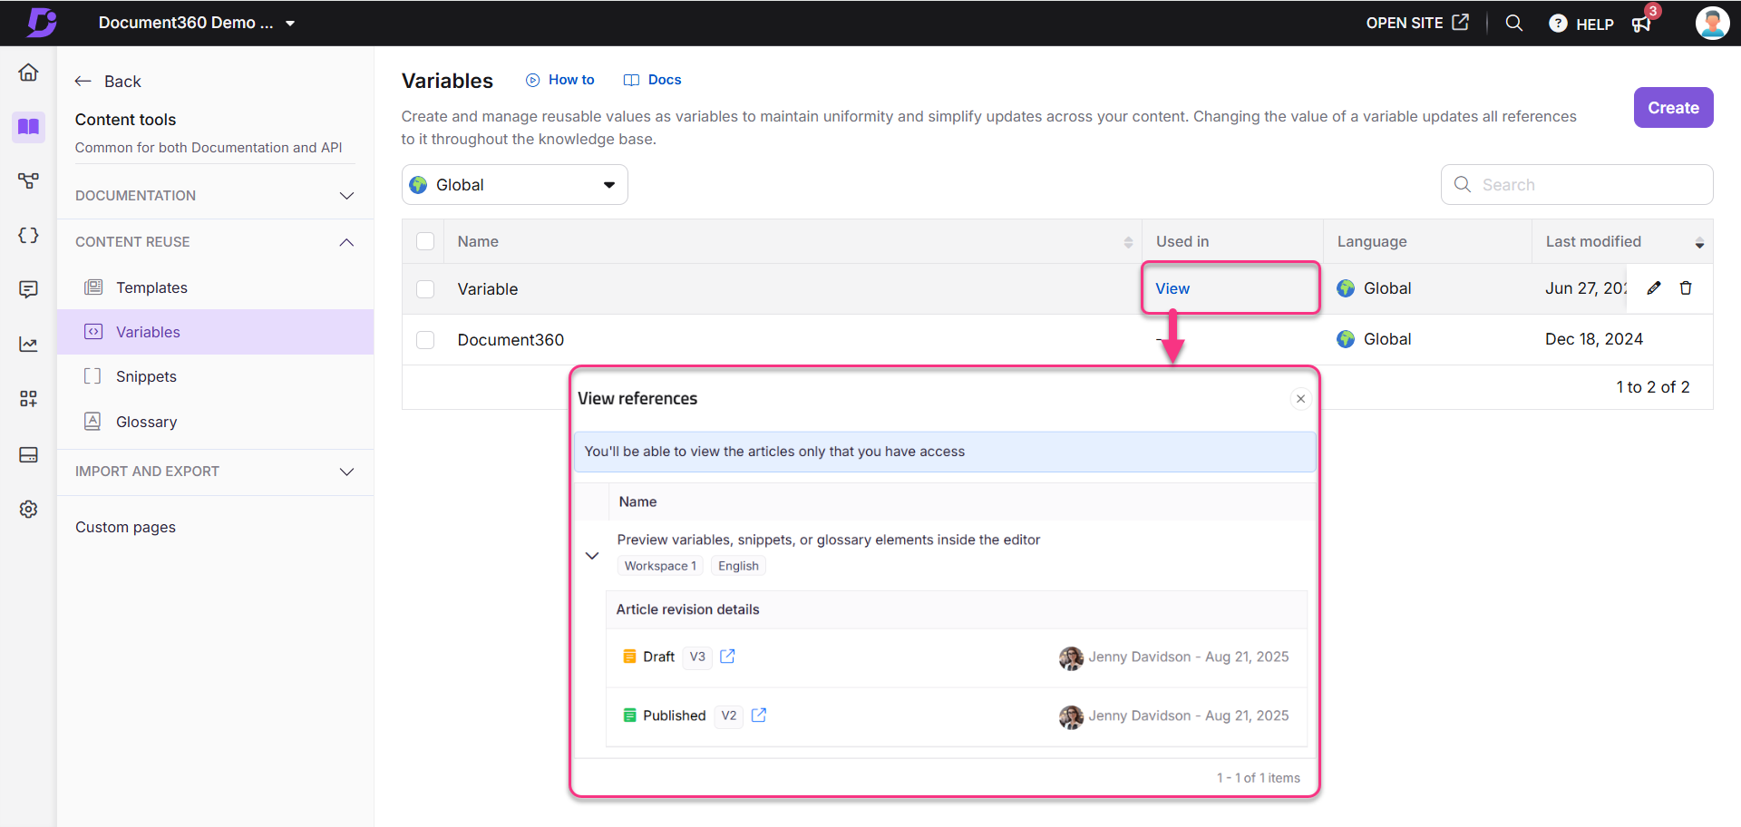Close the View references popup
The image size is (1741, 827).
pyautogui.click(x=1300, y=399)
